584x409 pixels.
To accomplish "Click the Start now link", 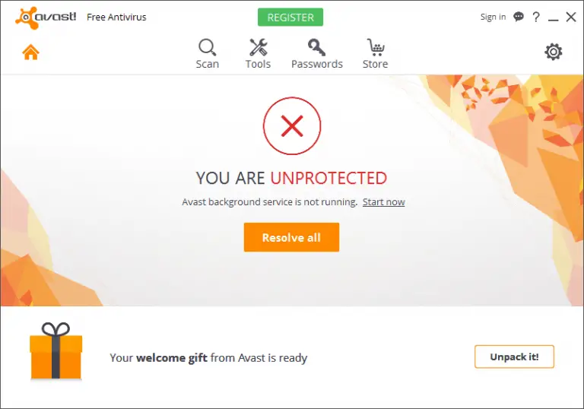I will click(x=383, y=202).
